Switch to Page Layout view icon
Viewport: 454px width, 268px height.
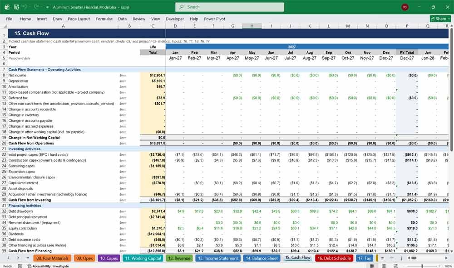pyautogui.click(x=384, y=266)
